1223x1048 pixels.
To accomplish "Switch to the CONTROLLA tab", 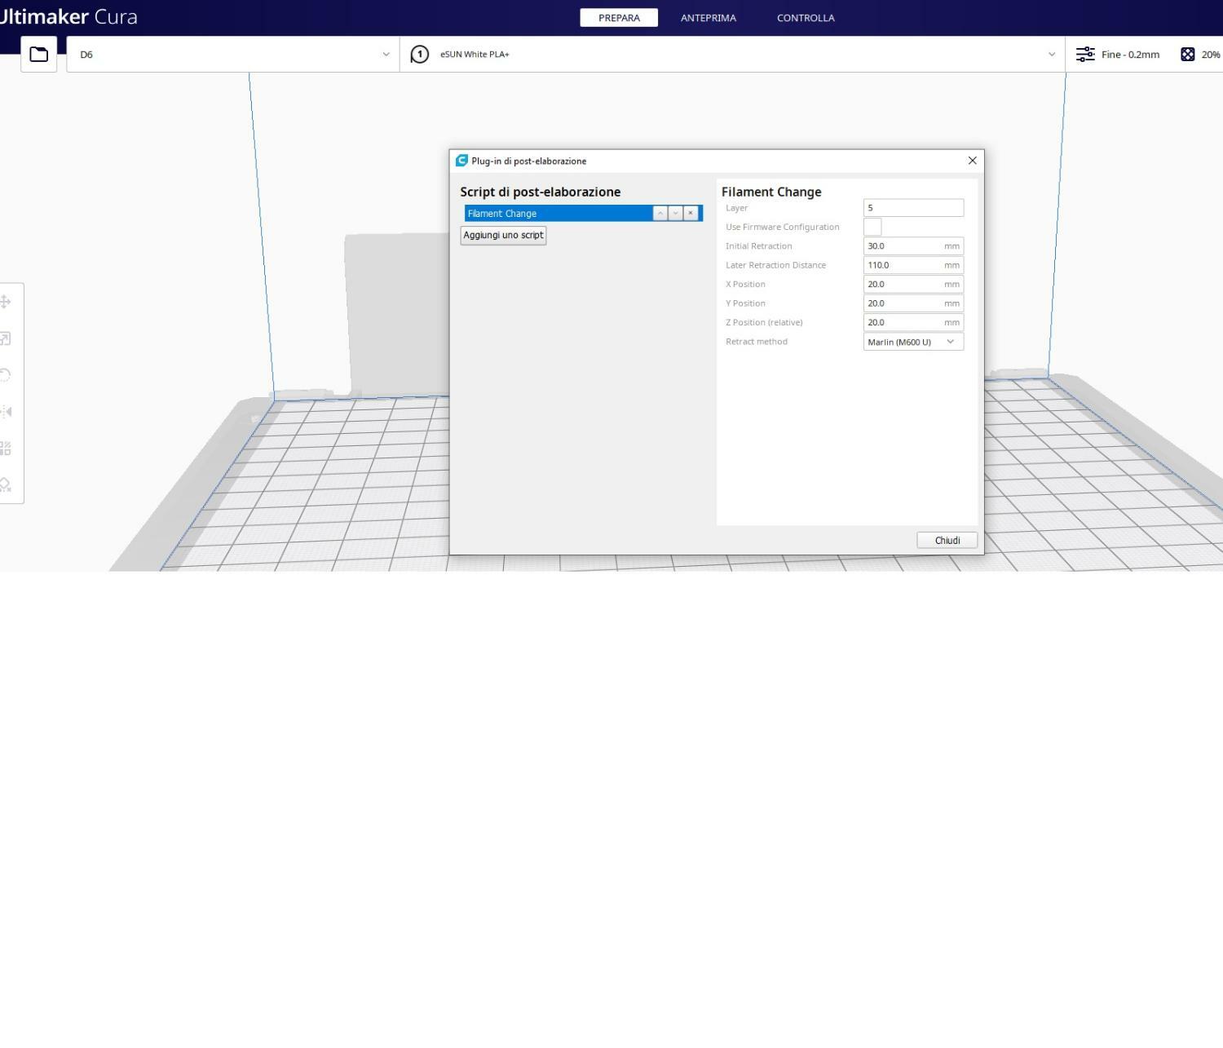I will pos(805,18).
